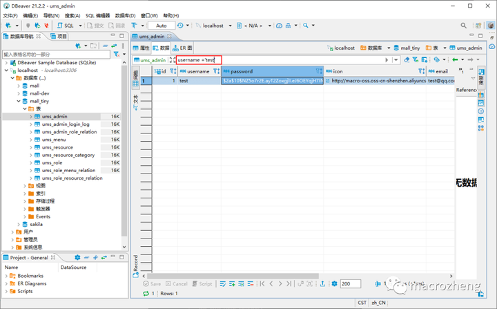Open the 文件(F) menu
Image resolution: width=497 pixels, height=309 pixels.
coord(10,16)
